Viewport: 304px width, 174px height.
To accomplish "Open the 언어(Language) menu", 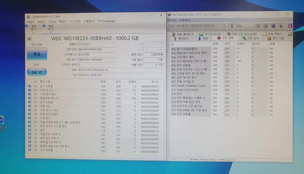I will (106, 21).
